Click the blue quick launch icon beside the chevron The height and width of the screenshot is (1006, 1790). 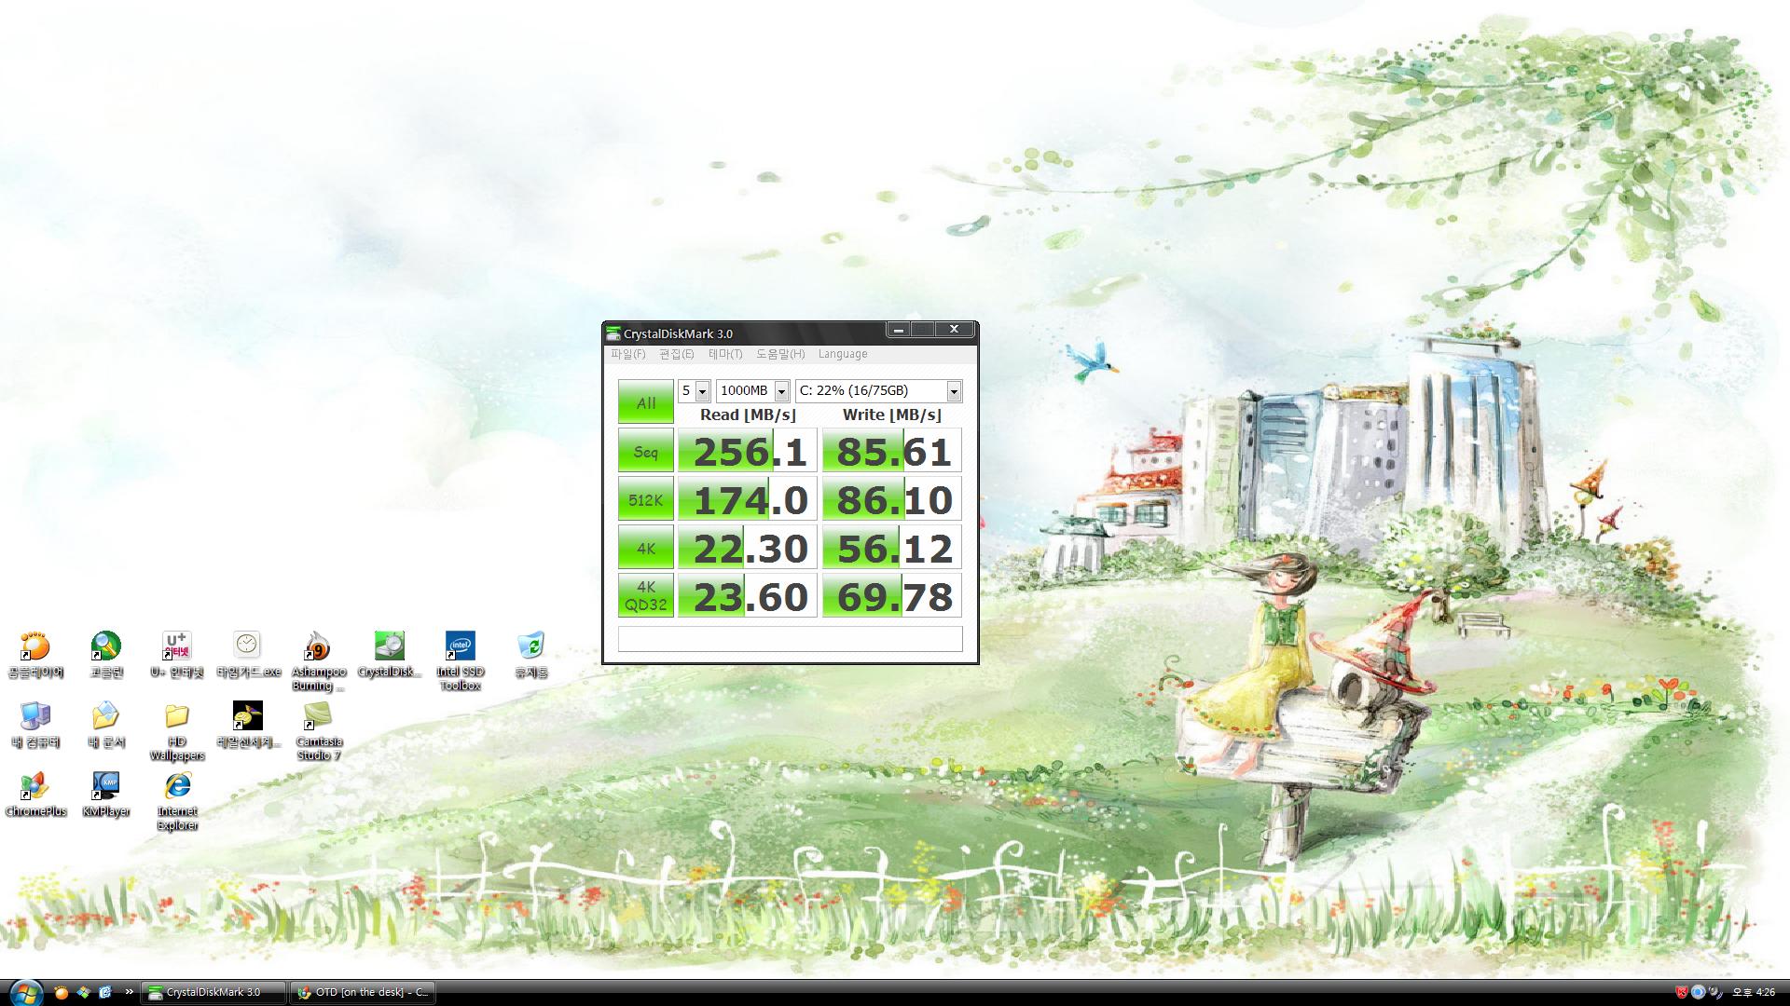[x=105, y=993]
